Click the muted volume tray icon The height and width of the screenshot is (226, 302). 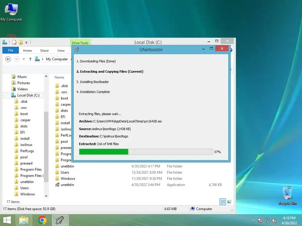coord(274,220)
